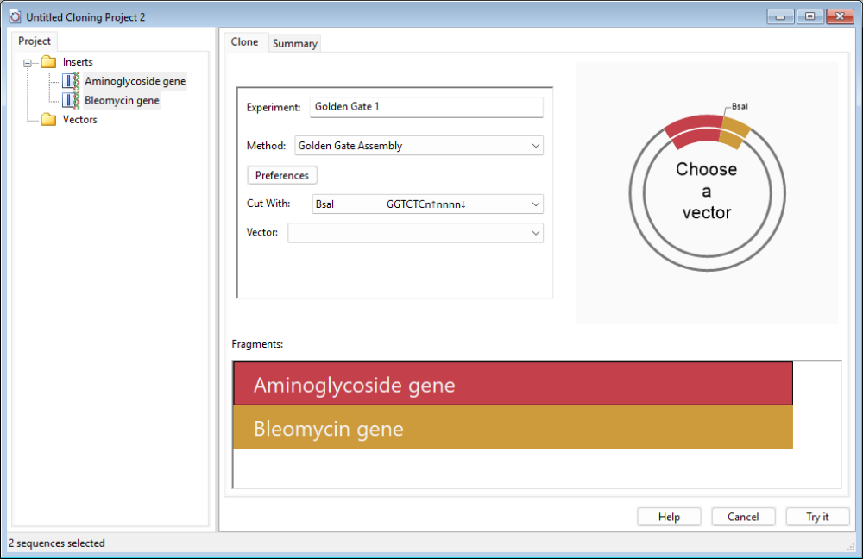This screenshot has width=863, height=559.
Task: Collapse the Inserts tree node
Action: coord(28,63)
